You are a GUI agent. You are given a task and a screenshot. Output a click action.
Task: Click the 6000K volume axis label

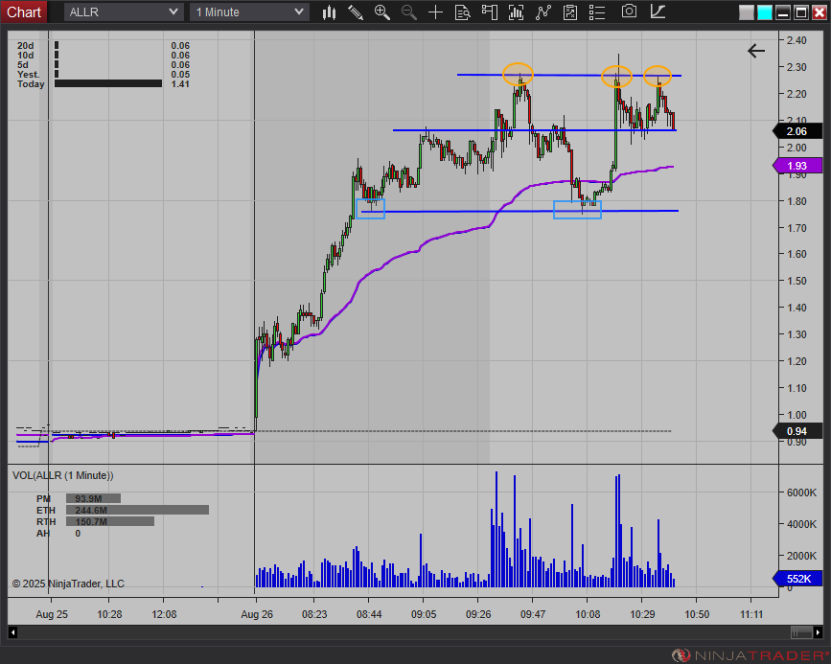click(x=801, y=492)
